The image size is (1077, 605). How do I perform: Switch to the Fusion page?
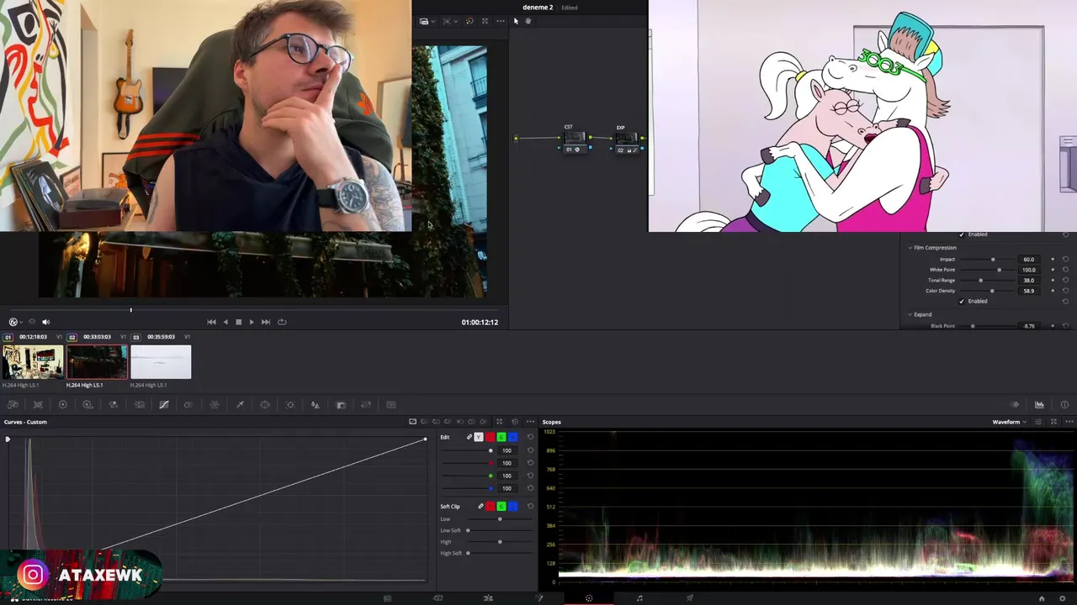click(x=539, y=598)
